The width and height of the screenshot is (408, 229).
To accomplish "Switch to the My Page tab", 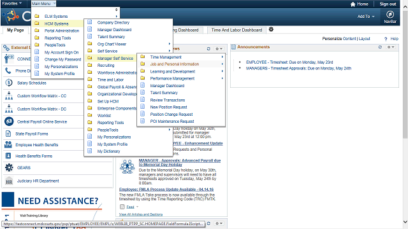I will 15,30.
